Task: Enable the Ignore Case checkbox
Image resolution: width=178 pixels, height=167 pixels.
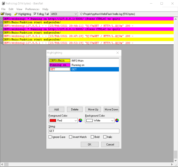Action: pyautogui.click(x=50, y=137)
